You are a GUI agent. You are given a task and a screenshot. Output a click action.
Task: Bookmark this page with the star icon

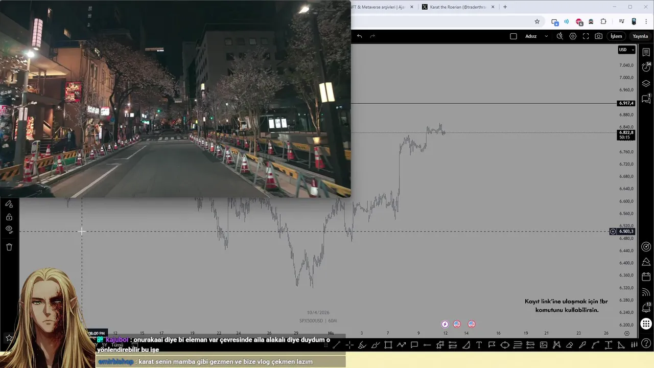(537, 21)
